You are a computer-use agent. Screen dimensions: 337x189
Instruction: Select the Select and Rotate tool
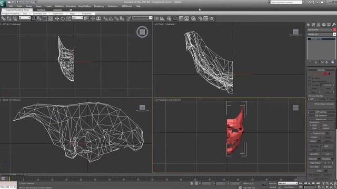pos(63,19)
